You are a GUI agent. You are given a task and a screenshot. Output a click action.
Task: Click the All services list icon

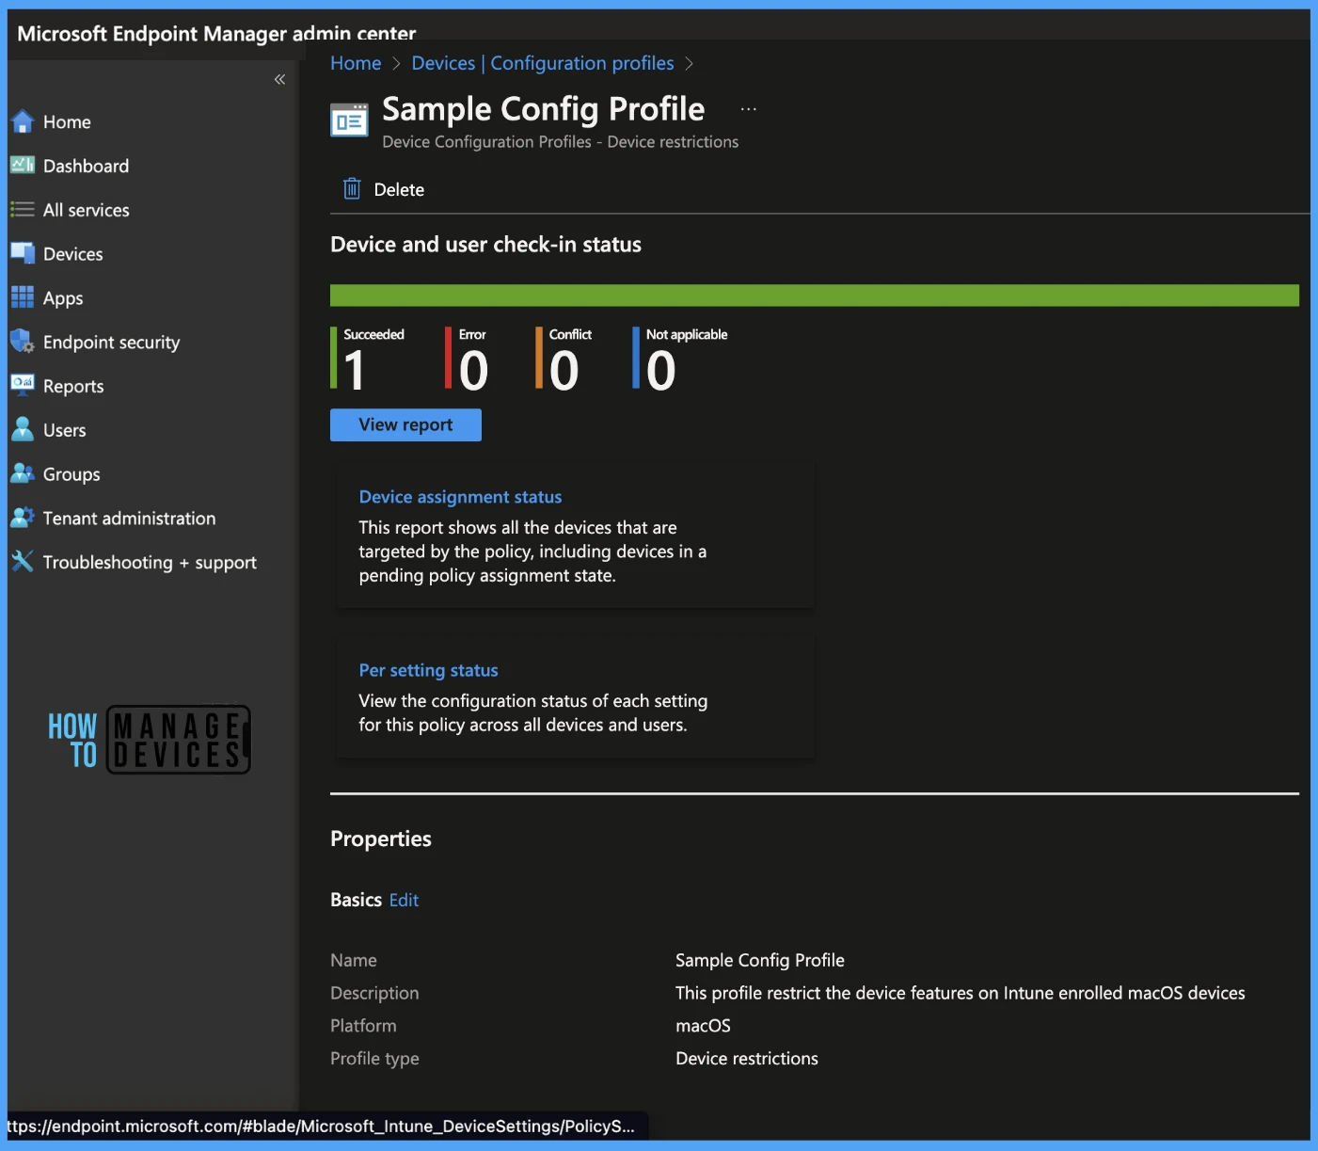23,209
